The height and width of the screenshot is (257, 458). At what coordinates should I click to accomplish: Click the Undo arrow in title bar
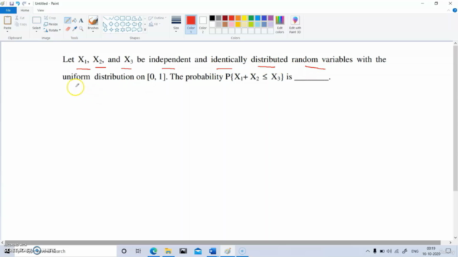(x=17, y=4)
